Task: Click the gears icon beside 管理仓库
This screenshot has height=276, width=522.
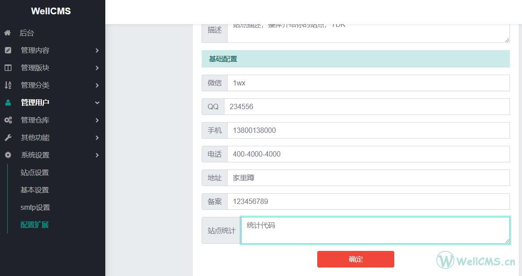Action: click(8, 120)
